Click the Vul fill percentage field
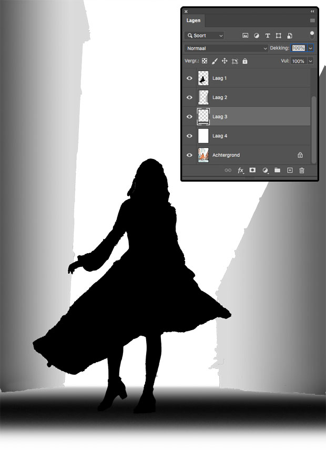Image resolution: width=326 pixels, height=457 pixels. pyautogui.click(x=298, y=61)
